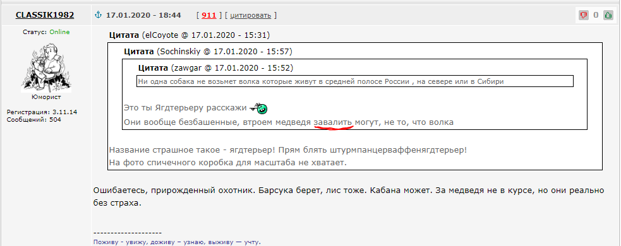
Task: Click the Online status text
Action: [x=59, y=32]
